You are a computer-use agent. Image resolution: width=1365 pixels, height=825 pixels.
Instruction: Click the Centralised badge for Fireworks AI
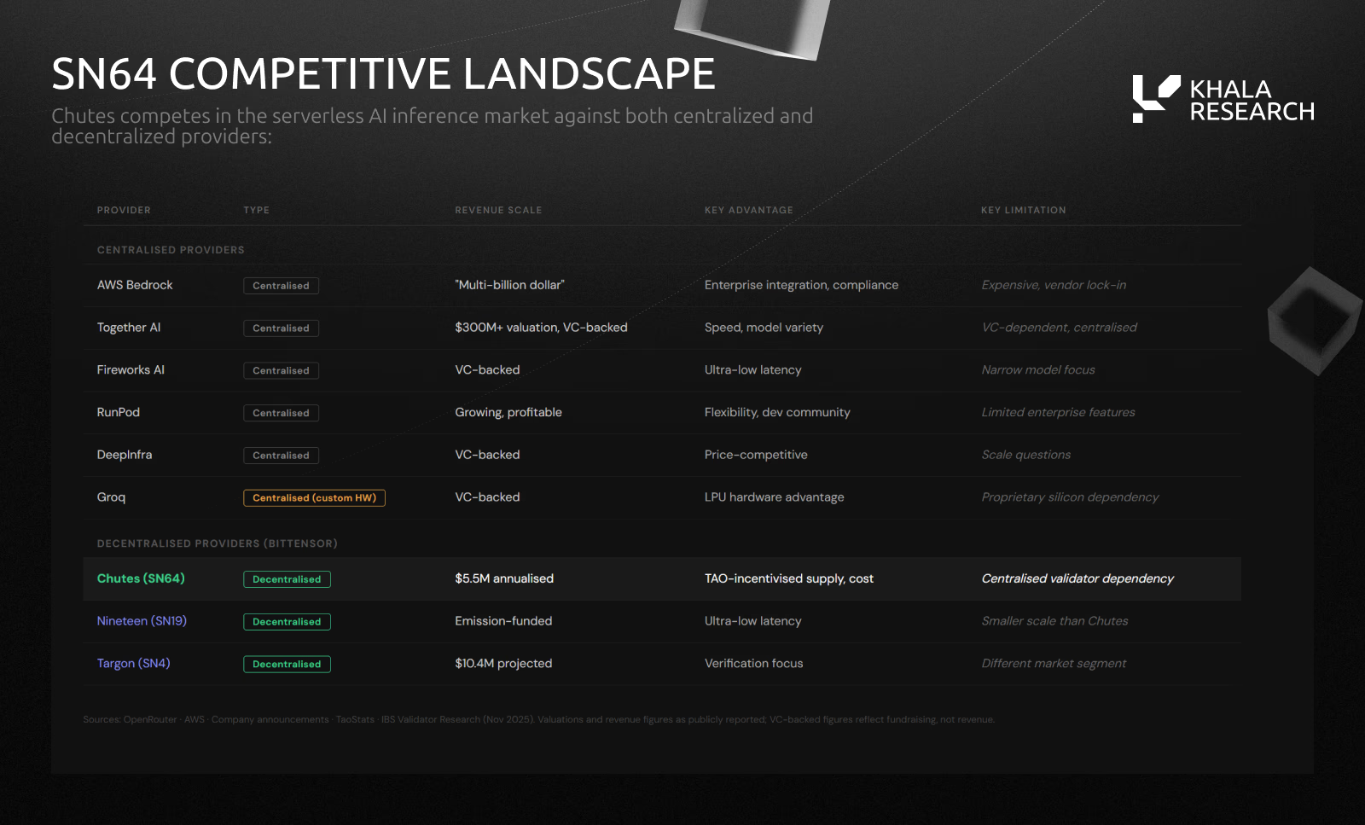click(281, 371)
